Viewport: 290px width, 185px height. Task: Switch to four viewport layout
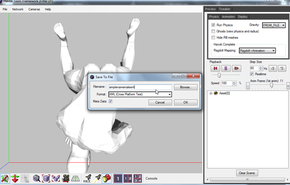tap(138, 178)
